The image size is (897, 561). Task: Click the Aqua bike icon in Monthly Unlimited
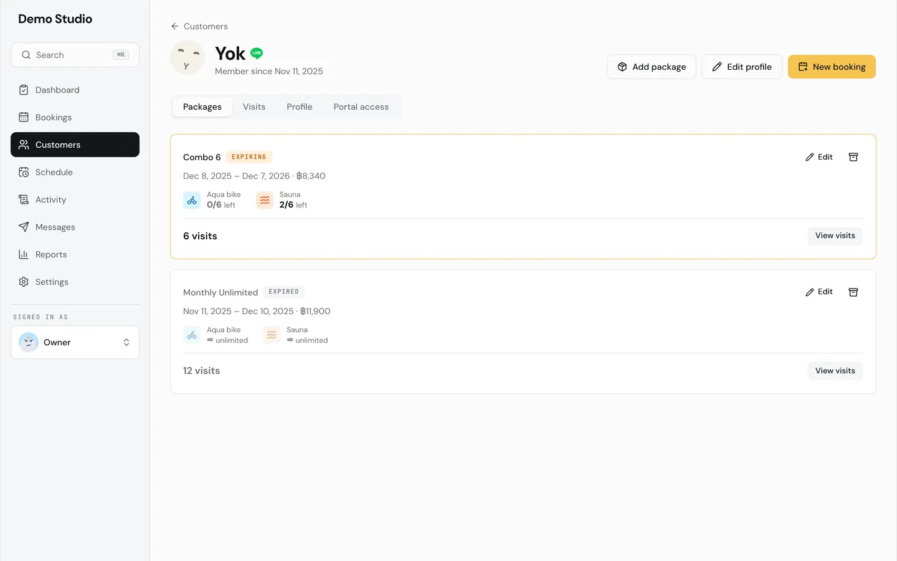[x=192, y=335]
